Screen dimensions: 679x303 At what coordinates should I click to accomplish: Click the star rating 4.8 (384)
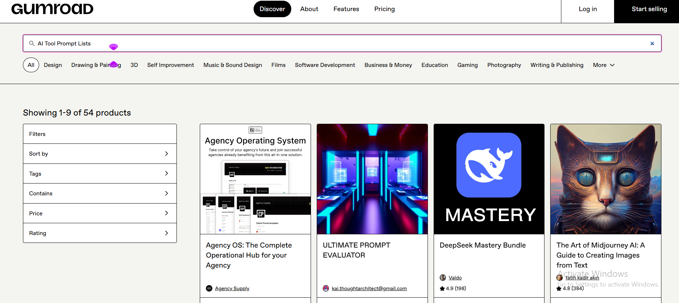[570, 288]
